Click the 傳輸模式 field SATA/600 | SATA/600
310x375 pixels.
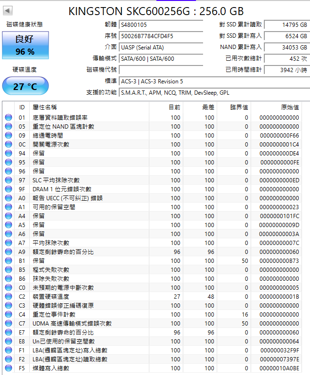click(x=161, y=58)
